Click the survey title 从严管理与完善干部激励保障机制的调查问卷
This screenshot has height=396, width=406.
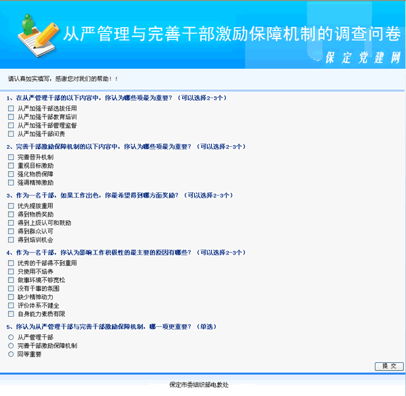[x=231, y=34]
